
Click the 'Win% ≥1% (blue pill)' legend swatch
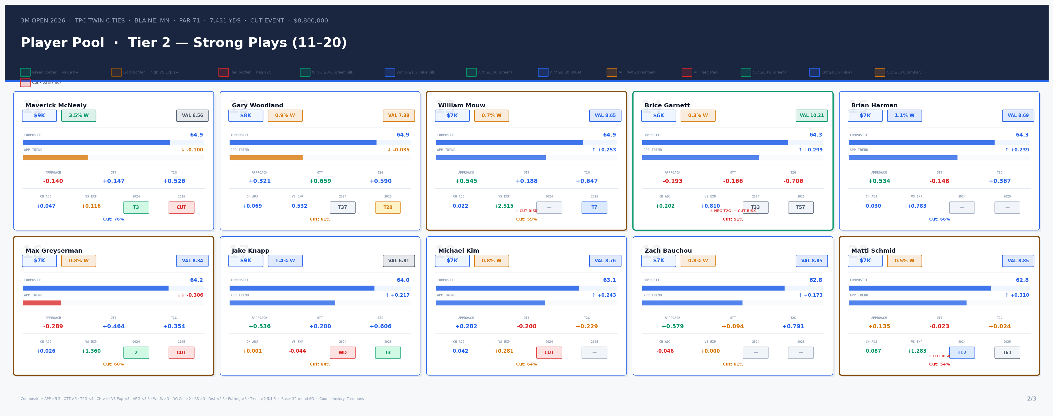[x=390, y=72]
